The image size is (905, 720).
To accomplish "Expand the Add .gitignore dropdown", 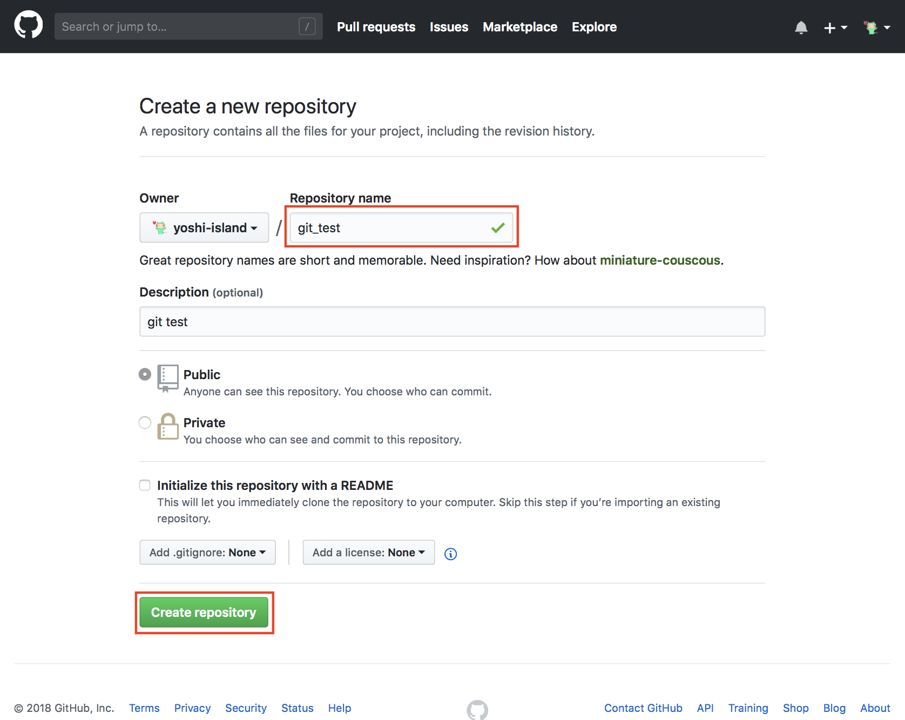I will pos(207,553).
